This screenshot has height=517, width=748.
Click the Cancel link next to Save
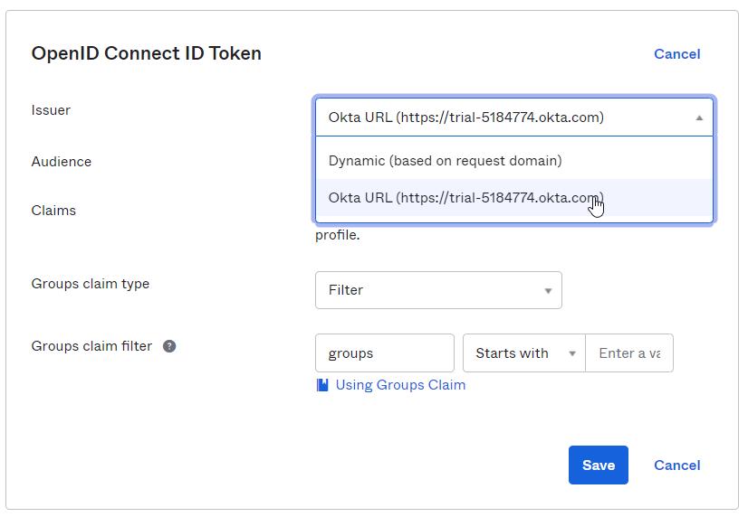[677, 465]
